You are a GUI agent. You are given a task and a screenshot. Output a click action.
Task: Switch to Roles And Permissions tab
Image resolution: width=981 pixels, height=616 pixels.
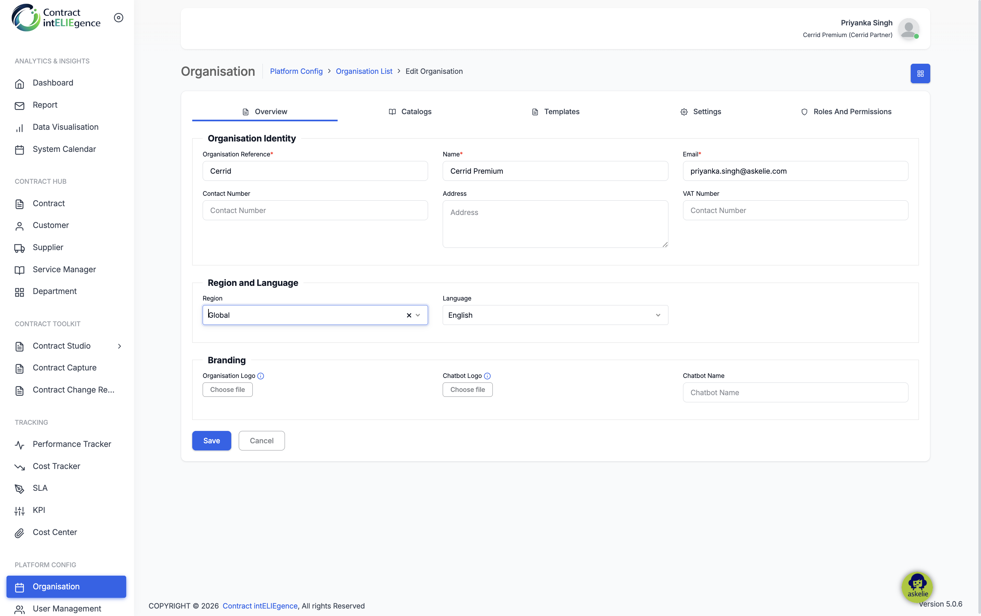[x=846, y=112]
